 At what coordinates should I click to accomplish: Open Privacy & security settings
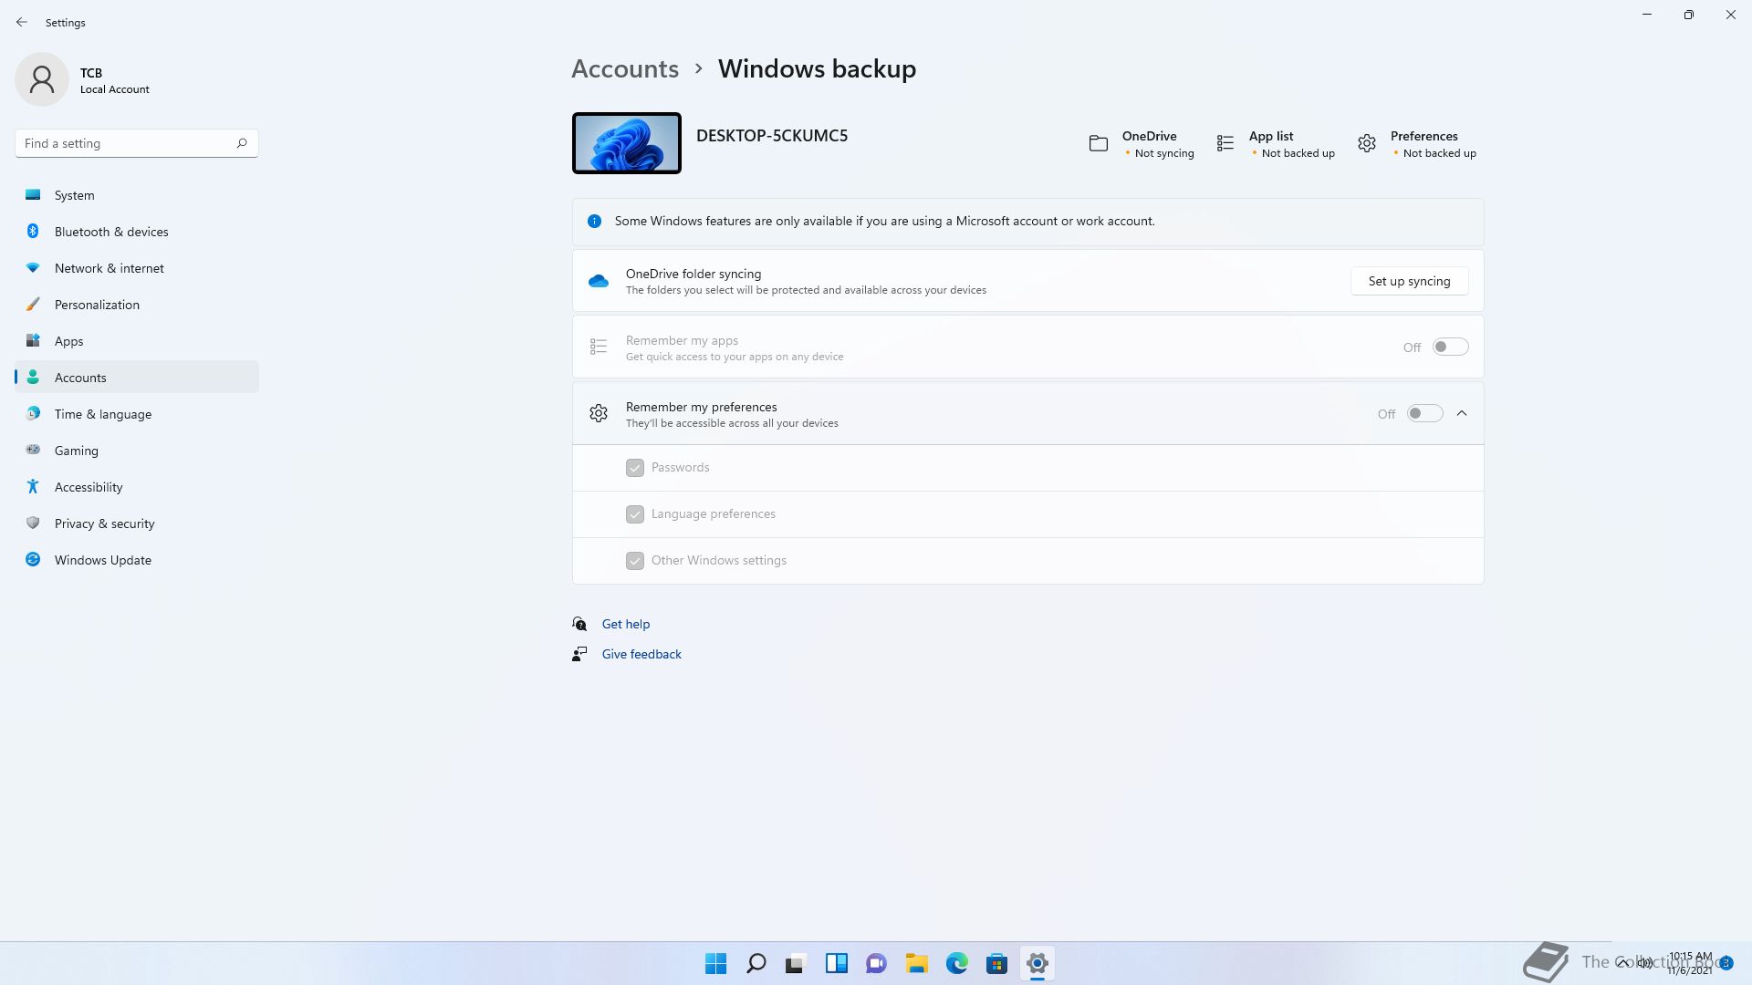(137, 524)
